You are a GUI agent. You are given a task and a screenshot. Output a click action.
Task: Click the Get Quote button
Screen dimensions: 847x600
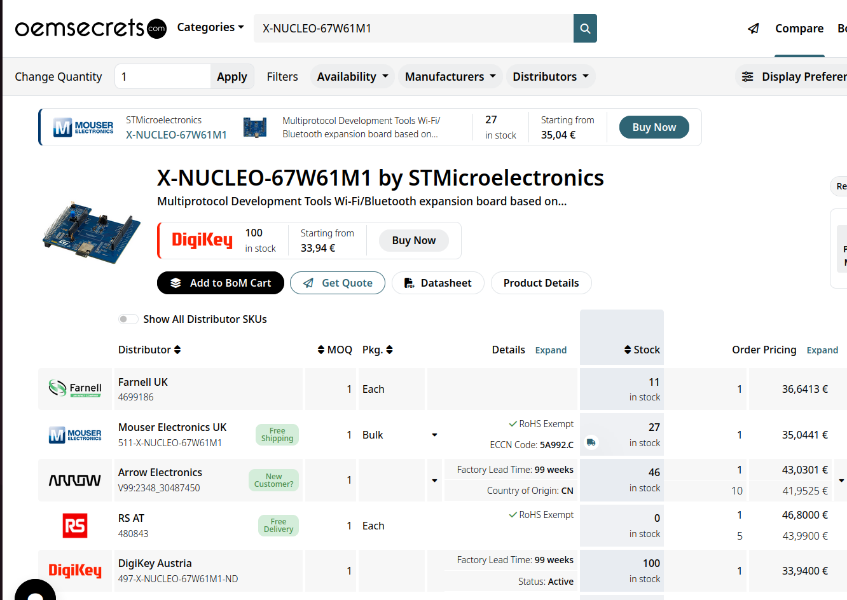pyautogui.click(x=338, y=283)
